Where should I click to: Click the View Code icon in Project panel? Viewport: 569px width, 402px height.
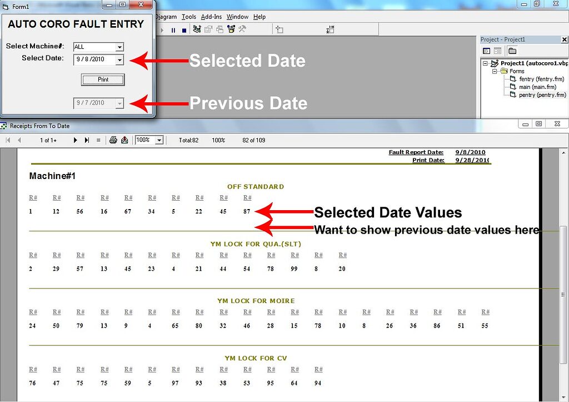pos(487,51)
